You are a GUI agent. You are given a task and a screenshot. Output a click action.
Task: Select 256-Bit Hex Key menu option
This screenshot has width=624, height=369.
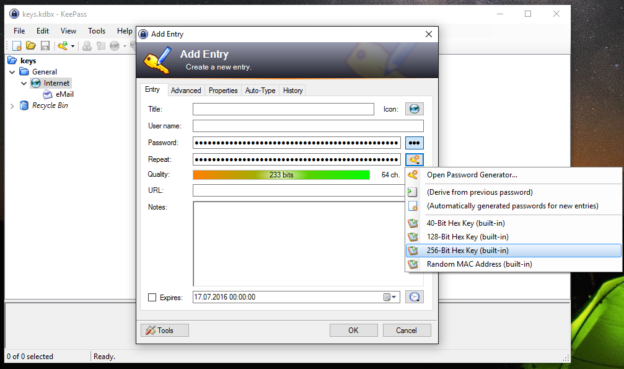pos(467,251)
